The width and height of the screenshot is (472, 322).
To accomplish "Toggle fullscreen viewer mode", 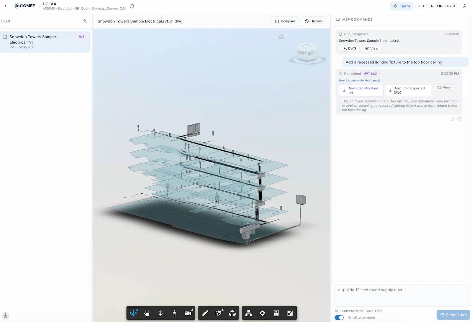I will pos(290,313).
